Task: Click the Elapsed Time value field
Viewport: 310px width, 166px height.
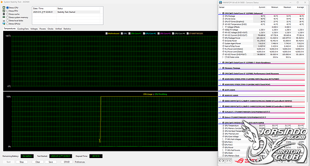Action: (x=96, y=156)
